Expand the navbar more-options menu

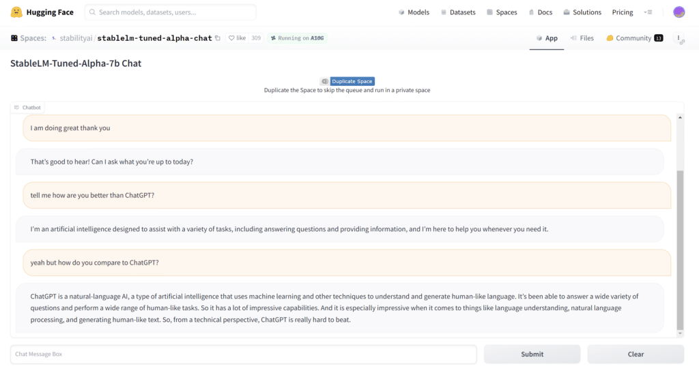pos(648,12)
